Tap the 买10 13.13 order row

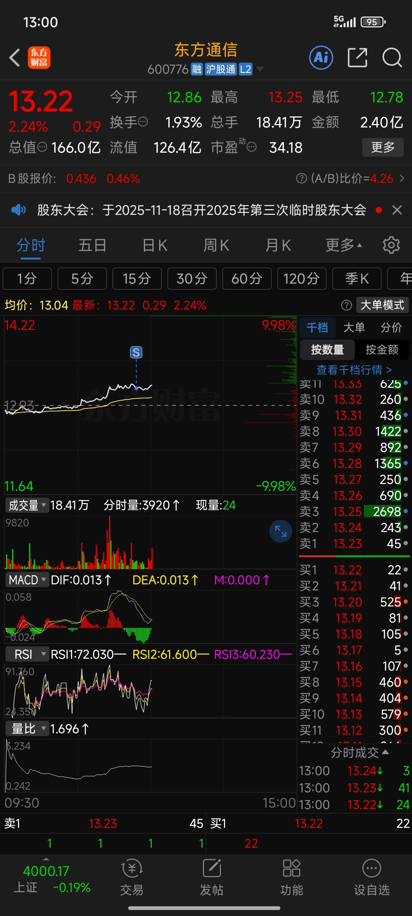354,714
